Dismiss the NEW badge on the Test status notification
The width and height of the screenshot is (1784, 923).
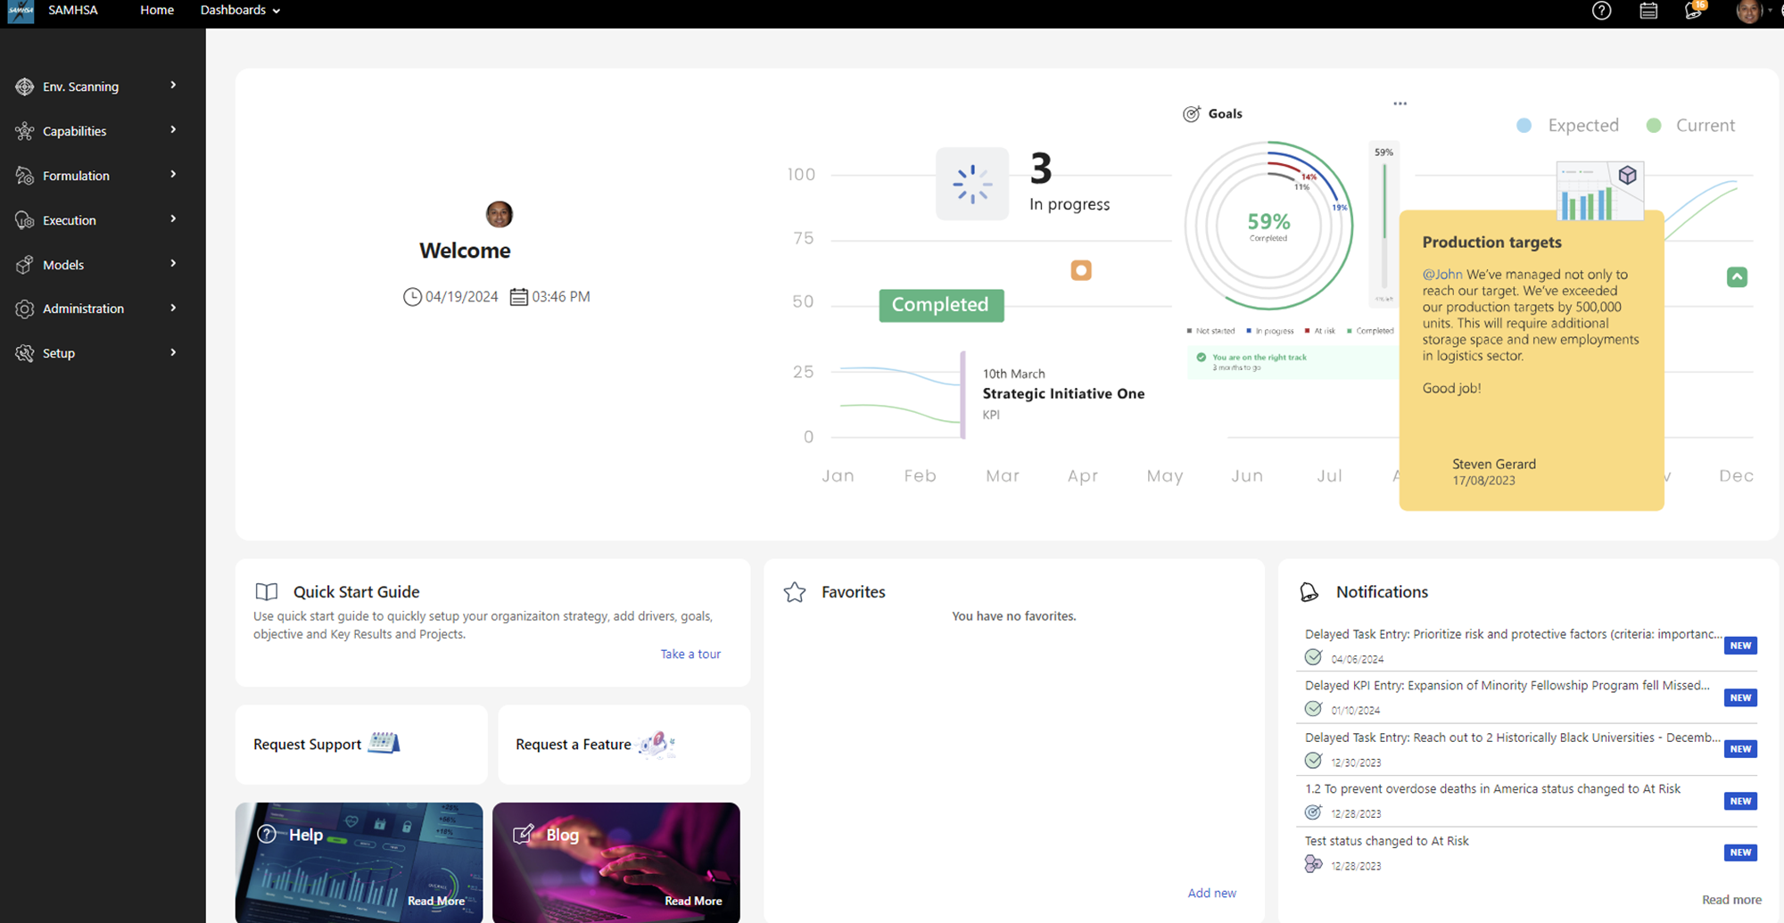[x=1739, y=853]
